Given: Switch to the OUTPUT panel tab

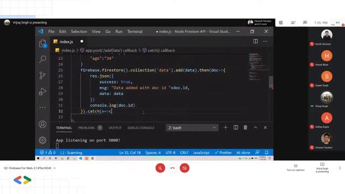Looking at the screenshot, I should [x=115, y=128].
